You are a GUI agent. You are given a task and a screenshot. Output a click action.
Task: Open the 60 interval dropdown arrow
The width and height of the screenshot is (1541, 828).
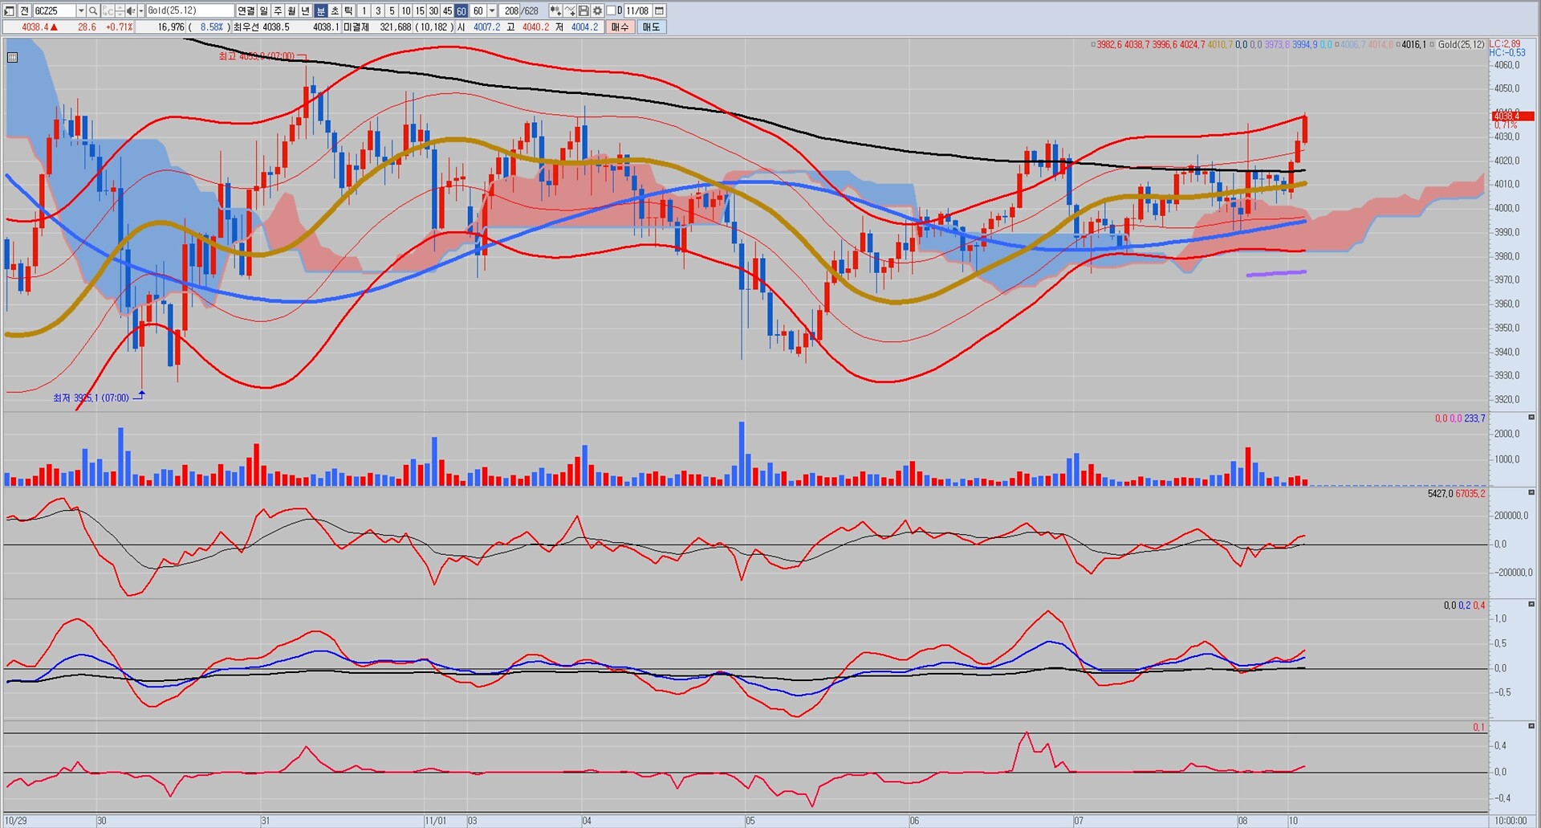pos(492,10)
